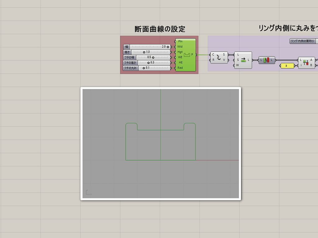Click the bag-shaped icon inside the section component
Viewport: 318px width, 238px height.
187,55
